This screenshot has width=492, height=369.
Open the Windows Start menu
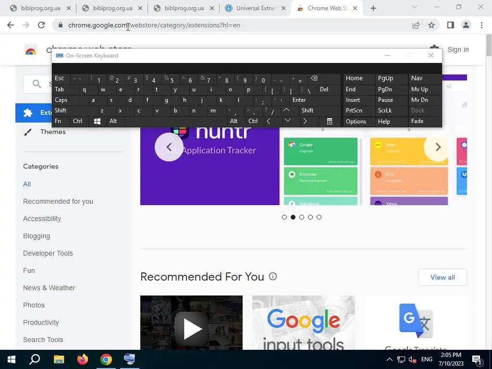click(x=12, y=359)
